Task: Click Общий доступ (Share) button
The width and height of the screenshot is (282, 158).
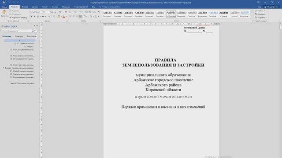Action: click(271, 7)
